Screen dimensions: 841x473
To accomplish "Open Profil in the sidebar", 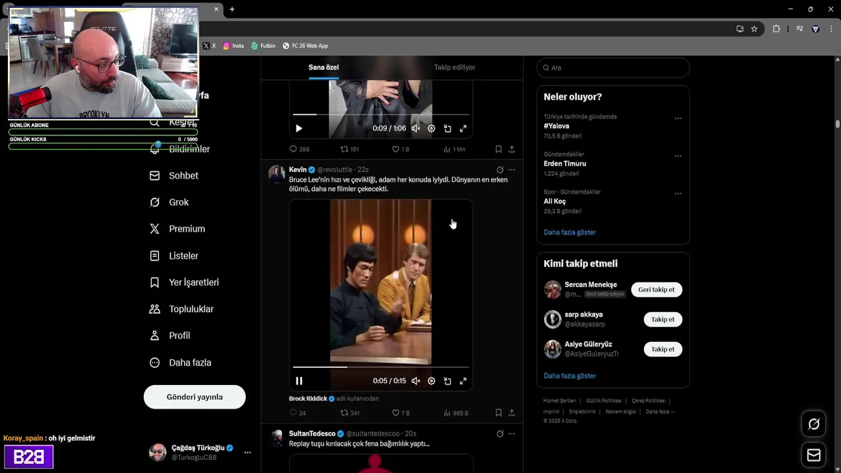I will (170, 336).
